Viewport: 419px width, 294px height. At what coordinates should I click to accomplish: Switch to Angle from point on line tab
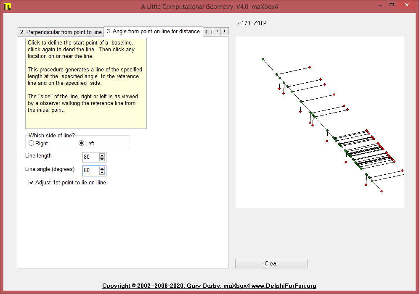click(153, 31)
